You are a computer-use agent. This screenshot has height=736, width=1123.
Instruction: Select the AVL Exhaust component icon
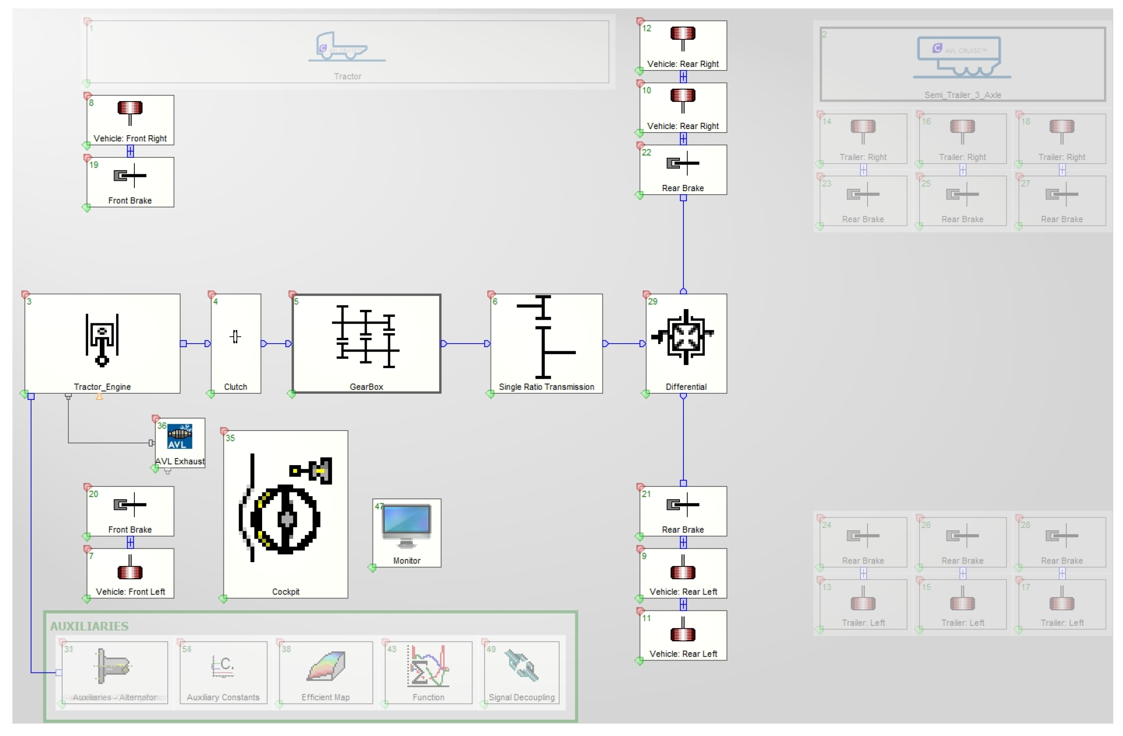(x=179, y=437)
